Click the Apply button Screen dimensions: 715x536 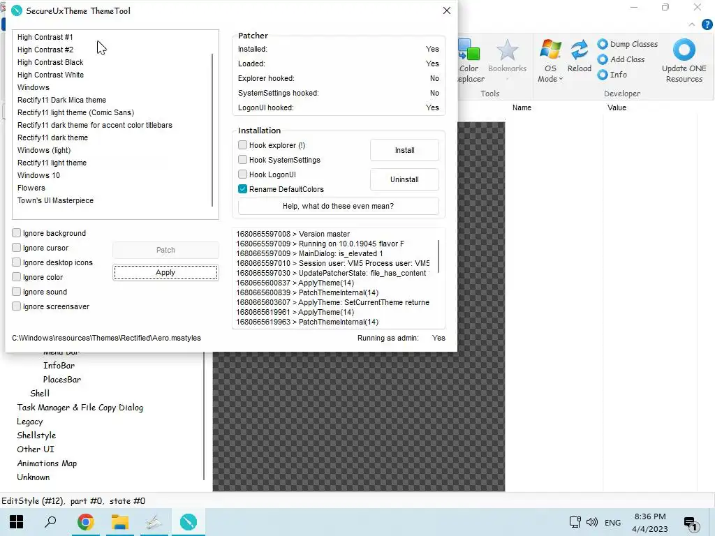(x=165, y=272)
